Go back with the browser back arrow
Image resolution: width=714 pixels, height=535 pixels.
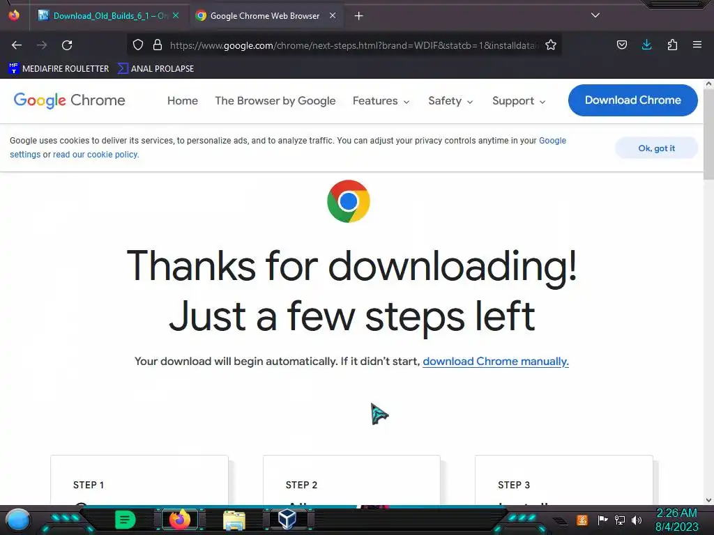click(x=17, y=45)
